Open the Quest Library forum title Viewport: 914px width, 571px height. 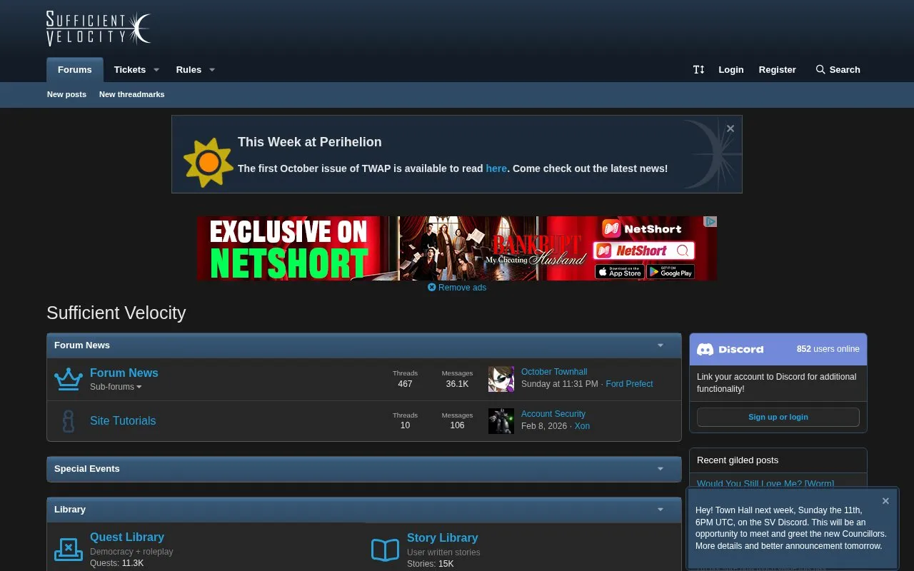(127, 537)
